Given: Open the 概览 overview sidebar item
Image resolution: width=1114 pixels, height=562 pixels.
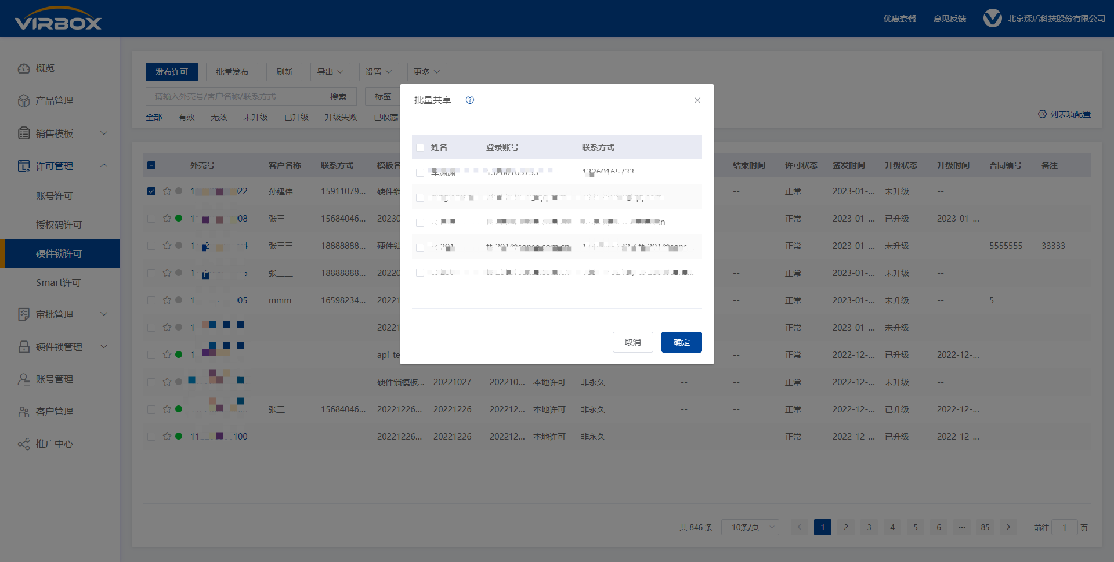Looking at the screenshot, I should pyautogui.click(x=45, y=68).
